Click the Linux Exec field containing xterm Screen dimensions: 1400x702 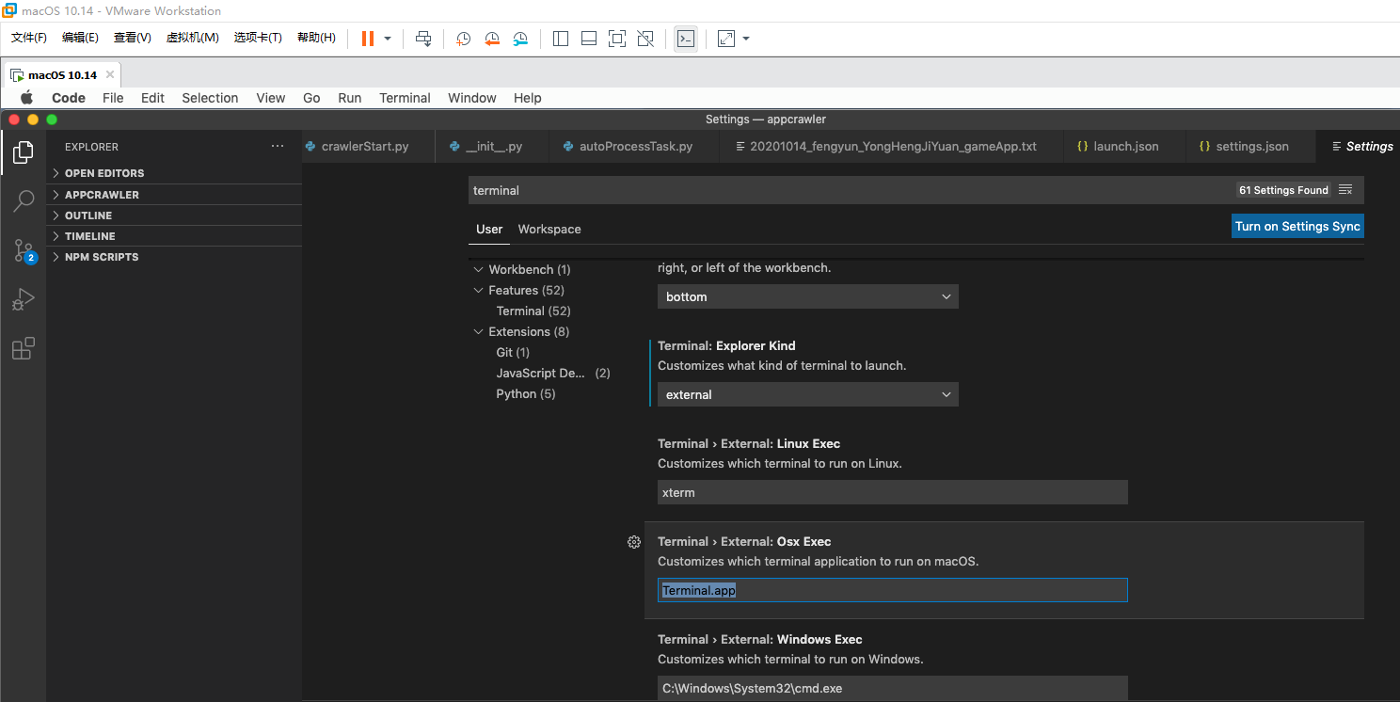click(x=892, y=492)
